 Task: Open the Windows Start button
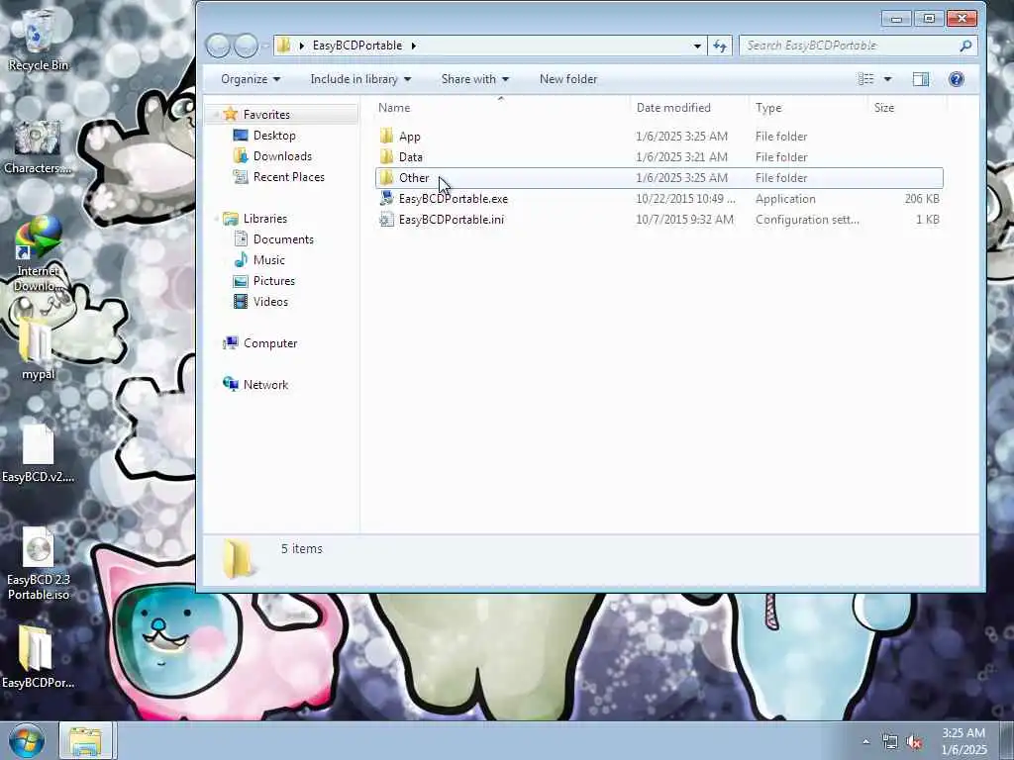tap(27, 740)
